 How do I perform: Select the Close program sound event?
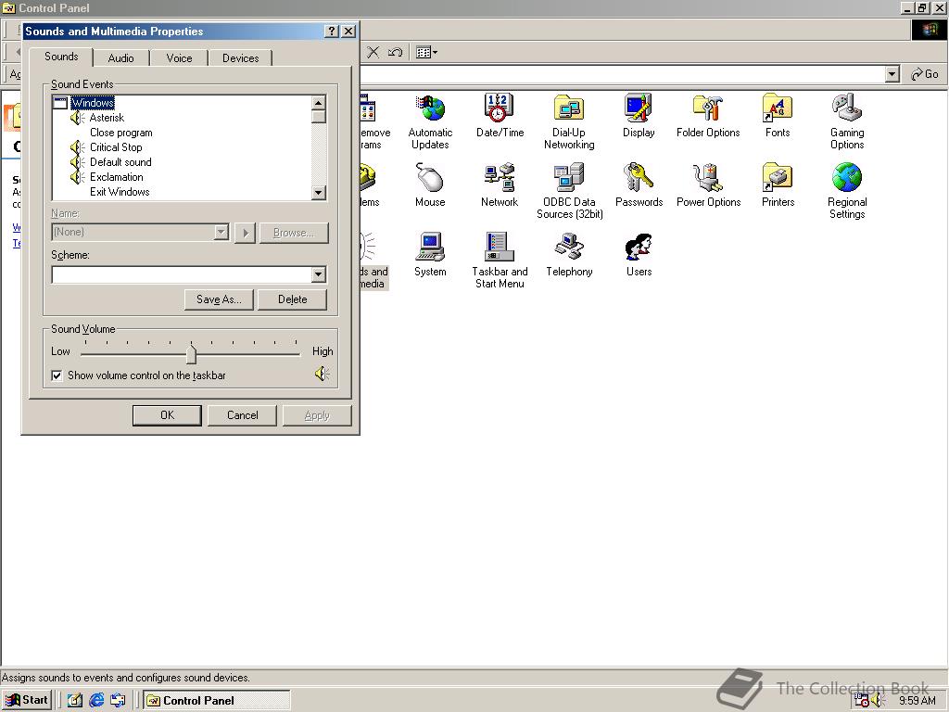pyautogui.click(x=121, y=133)
